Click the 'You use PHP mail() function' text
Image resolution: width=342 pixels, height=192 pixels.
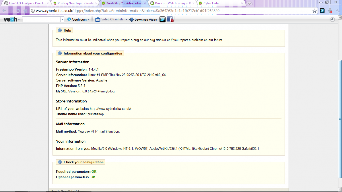tap(99, 131)
